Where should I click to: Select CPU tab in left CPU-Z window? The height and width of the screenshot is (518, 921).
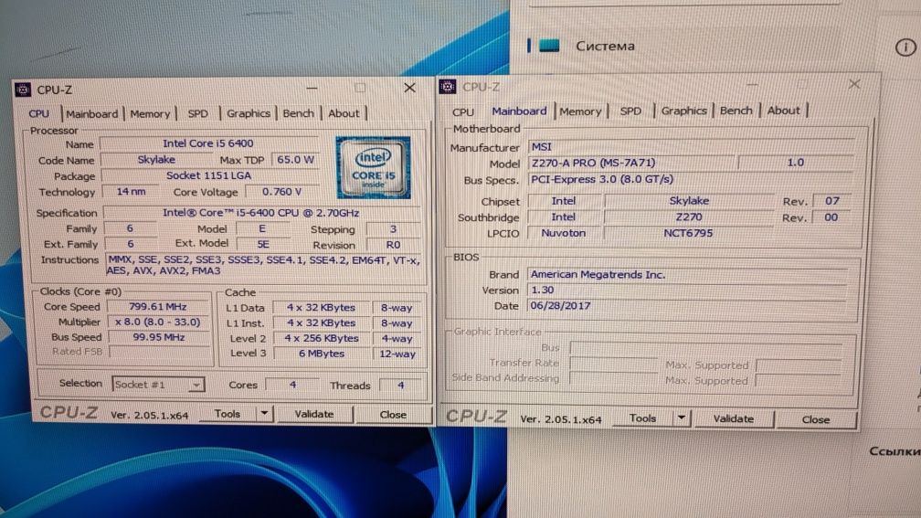click(x=38, y=114)
